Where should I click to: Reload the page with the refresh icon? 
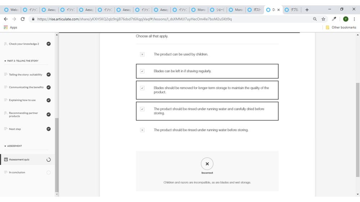coord(22,19)
